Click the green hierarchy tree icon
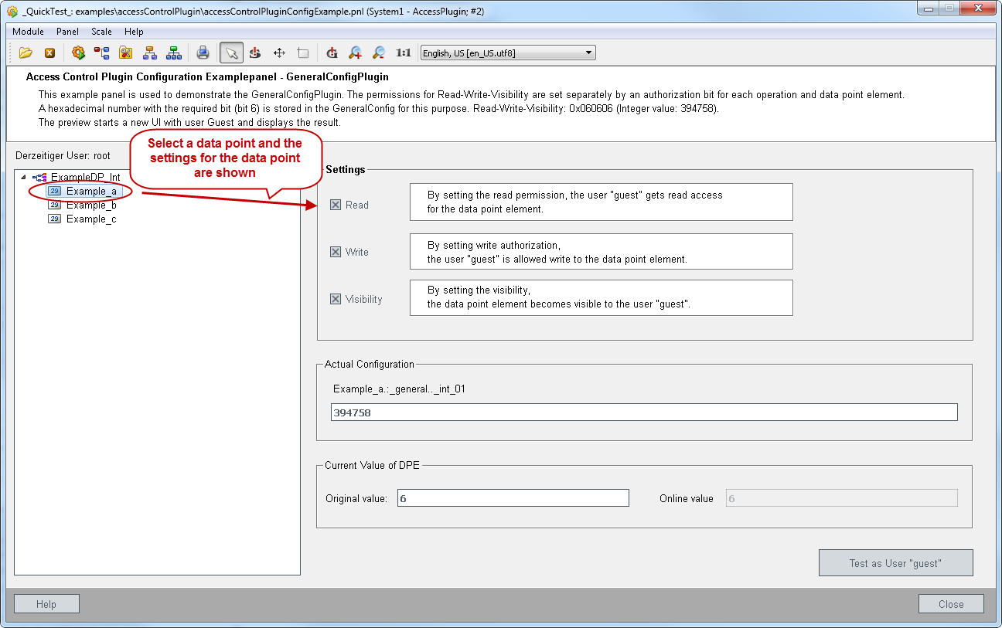1002x628 pixels. (x=174, y=53)
